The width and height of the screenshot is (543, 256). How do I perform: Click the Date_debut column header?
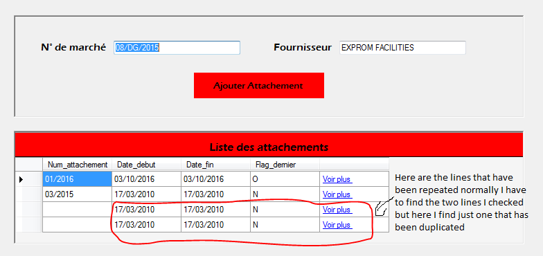[x=147, y=165]
